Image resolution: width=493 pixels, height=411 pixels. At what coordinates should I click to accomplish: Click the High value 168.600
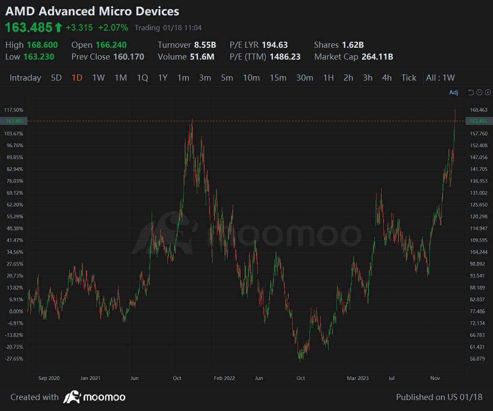[x=43, y=45]
